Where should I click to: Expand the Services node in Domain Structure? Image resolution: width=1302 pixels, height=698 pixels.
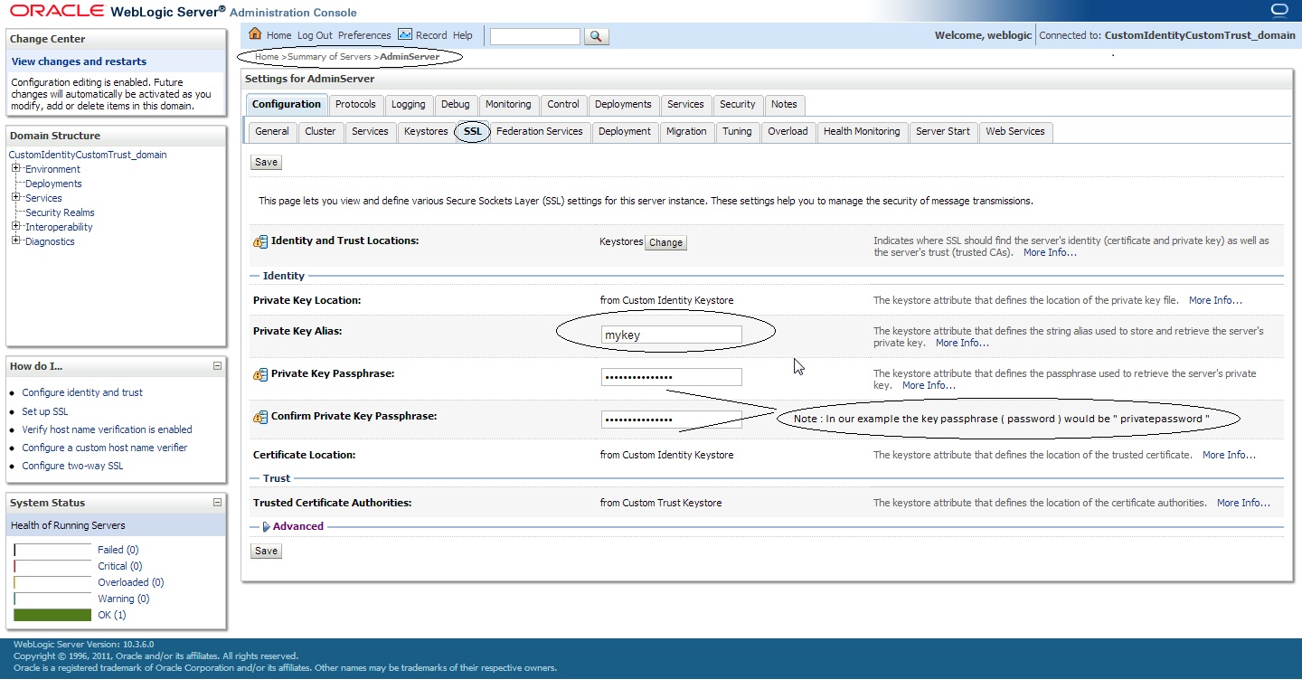point(16,197)
